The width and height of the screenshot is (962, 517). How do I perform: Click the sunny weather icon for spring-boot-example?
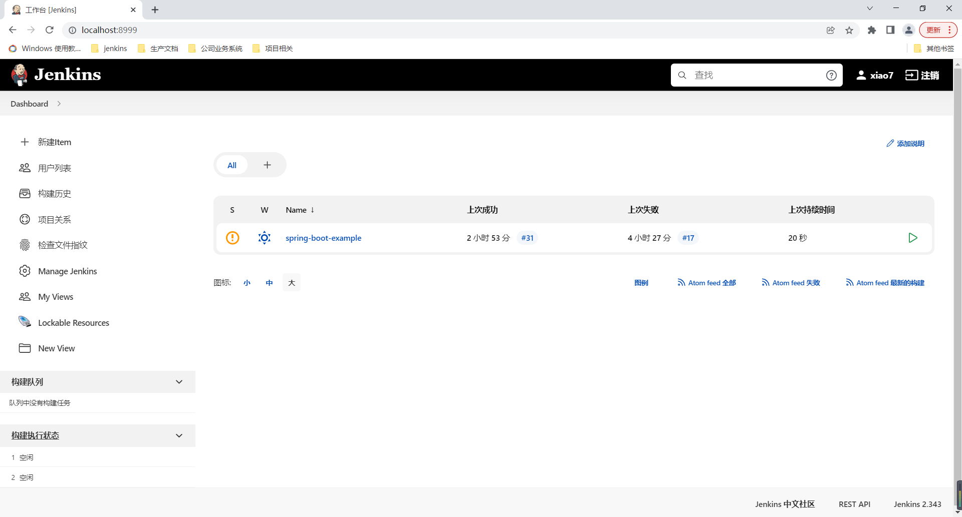265,238
